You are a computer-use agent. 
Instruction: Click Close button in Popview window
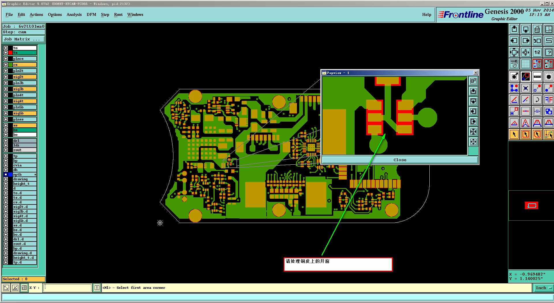[400, 160]
